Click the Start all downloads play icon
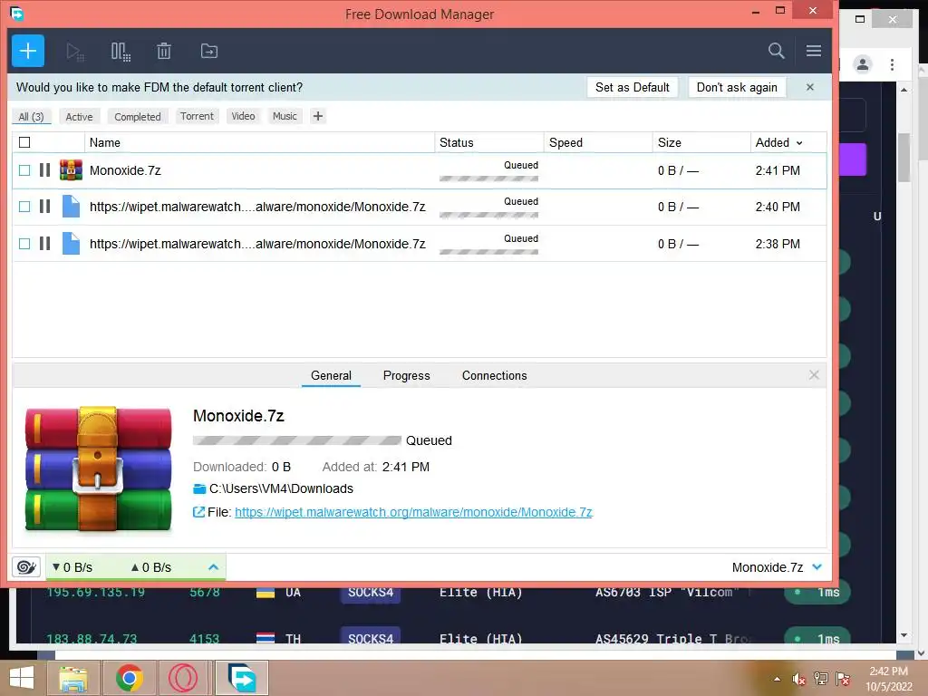 tap(75, 52)
